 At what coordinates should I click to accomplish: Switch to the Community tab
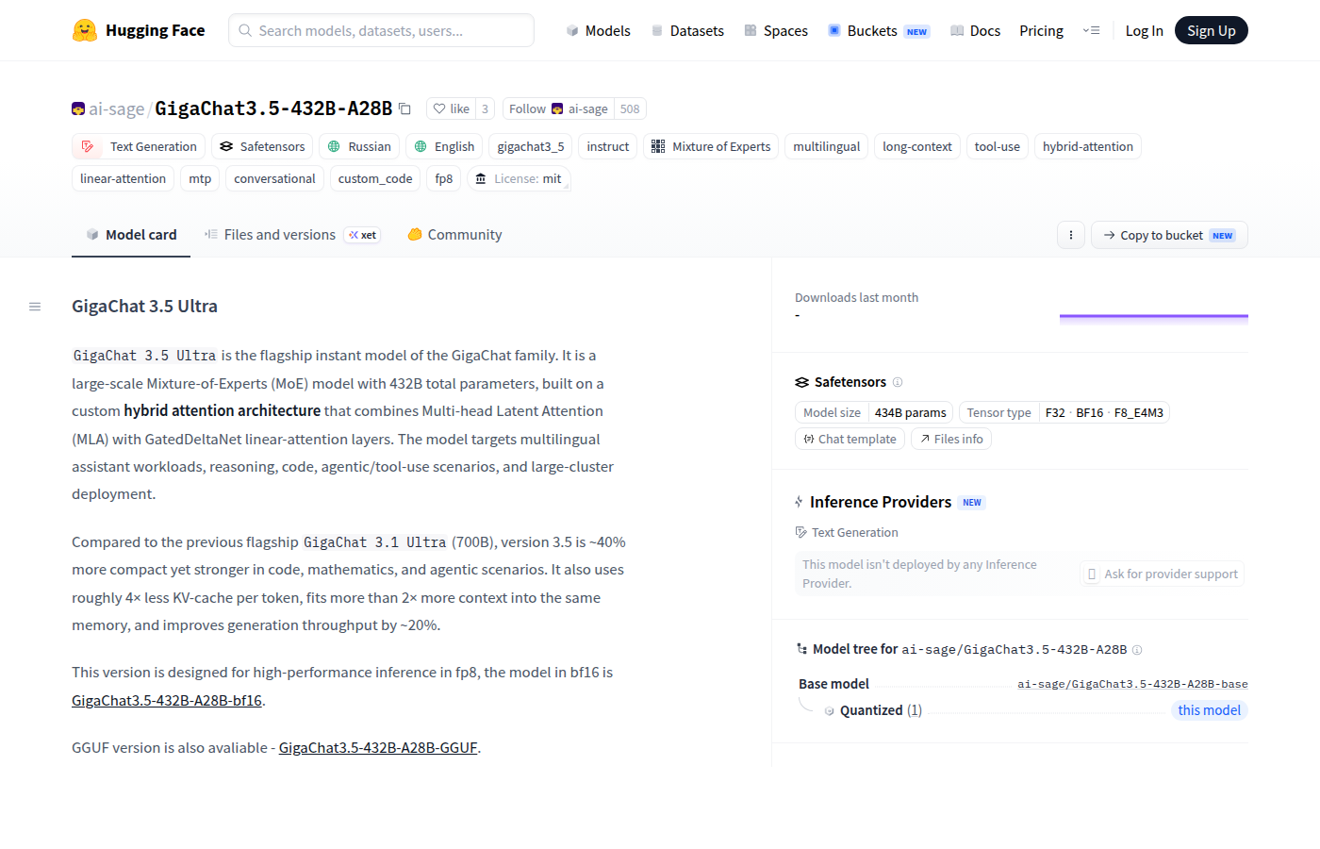[454, 235]
